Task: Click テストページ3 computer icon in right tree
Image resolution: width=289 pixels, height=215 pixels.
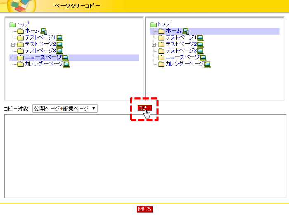Action: 200,51
